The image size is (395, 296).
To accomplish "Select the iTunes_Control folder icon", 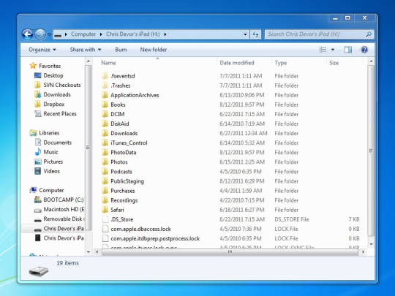I will (x=105, y=143).
